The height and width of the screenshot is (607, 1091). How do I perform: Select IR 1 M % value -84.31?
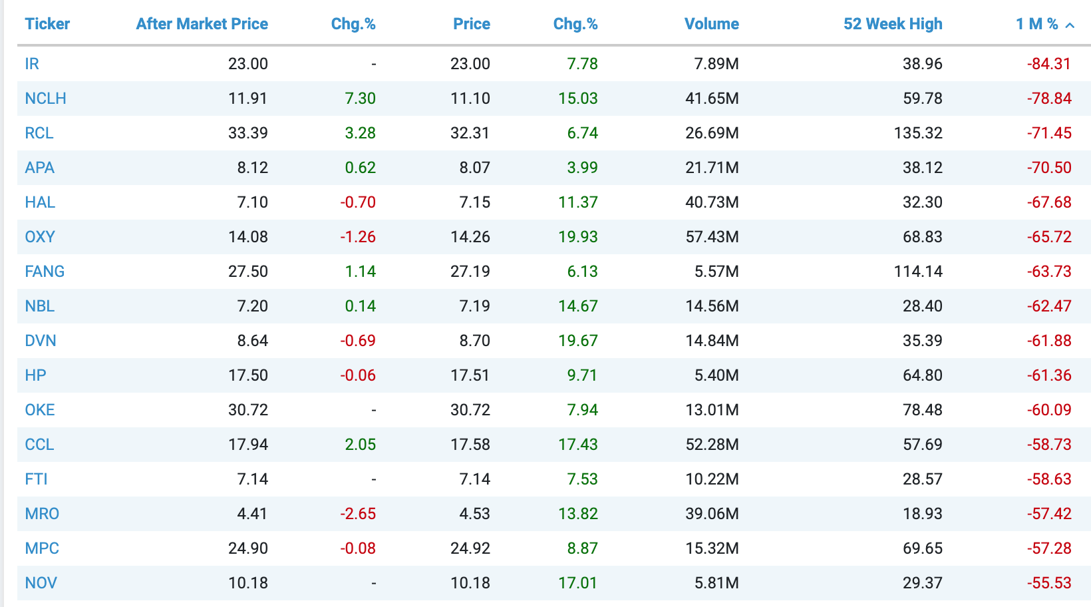[x=1049, y=64]
